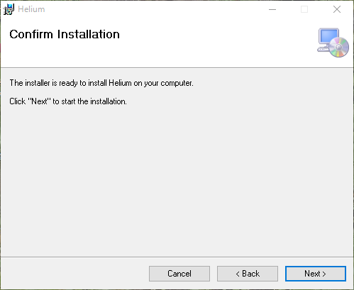The width and height of the screenshot is (354, 290).
Task: Click empty footer area left of Cancel
Action: click(x=74, y=274)
